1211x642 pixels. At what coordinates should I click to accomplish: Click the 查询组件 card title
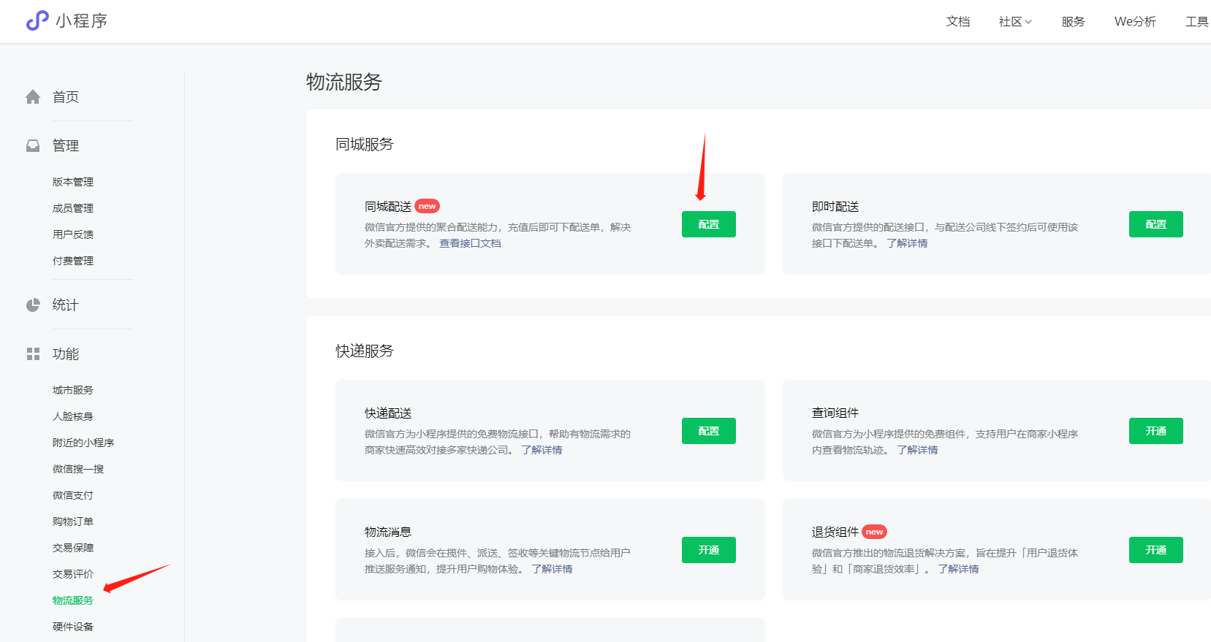[835, 413]
